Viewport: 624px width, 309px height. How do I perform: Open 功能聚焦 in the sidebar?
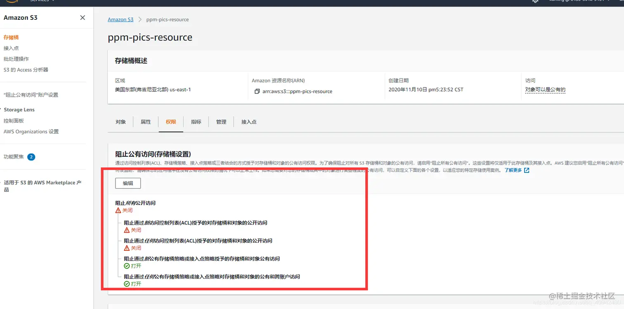[x=14, y=157]
